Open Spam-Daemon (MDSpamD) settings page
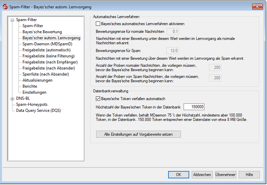Viewport: 267px width, 185px height. (x=47, y=44)
